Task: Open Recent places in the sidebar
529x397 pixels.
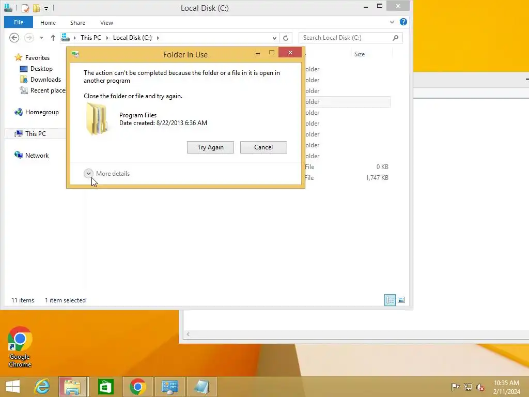Action: click(43, 90)
